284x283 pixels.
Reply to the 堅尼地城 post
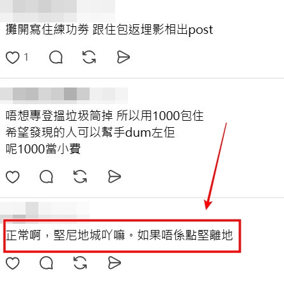click(46, 263)
